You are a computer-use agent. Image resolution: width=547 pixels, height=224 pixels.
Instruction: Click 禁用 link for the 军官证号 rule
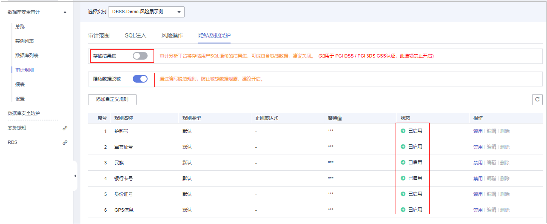click(478, 147)
